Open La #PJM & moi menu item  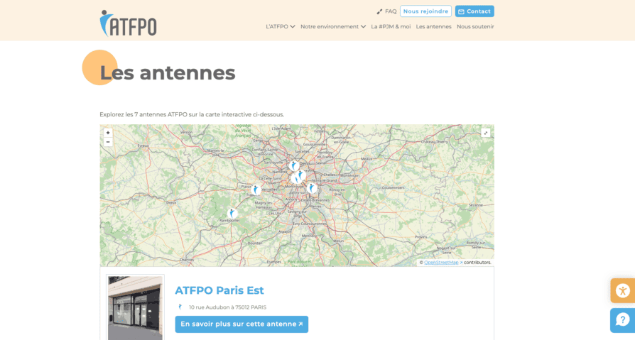click(x=391, y=27)
